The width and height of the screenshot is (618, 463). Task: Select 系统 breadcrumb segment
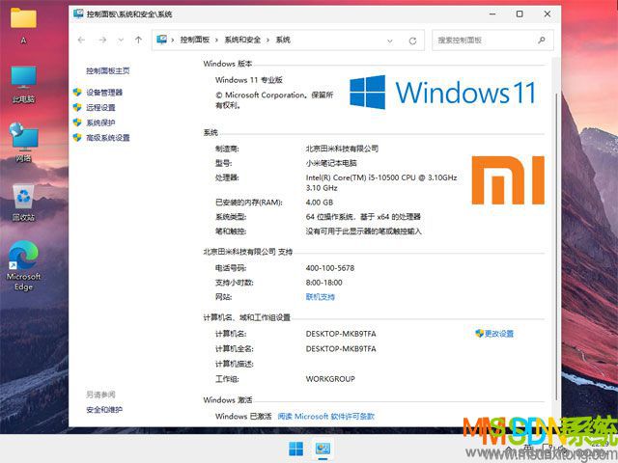(283, 40)
